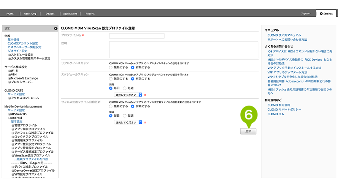
Task: Choose 毎日 interval for ウィルス定義ファイル自動更新
Action: click(x=111, y=116)
